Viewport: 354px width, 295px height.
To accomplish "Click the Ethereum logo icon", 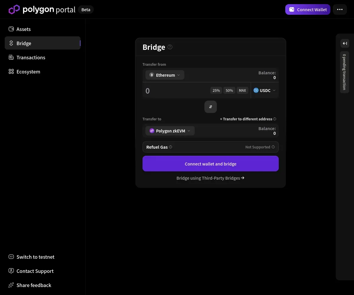I will [152, 75].
